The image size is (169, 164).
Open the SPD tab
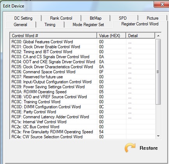(123, 18)
